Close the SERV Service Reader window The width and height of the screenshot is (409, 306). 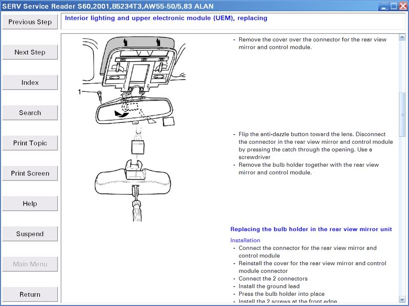pyautogui.click(x=403, y=6)
